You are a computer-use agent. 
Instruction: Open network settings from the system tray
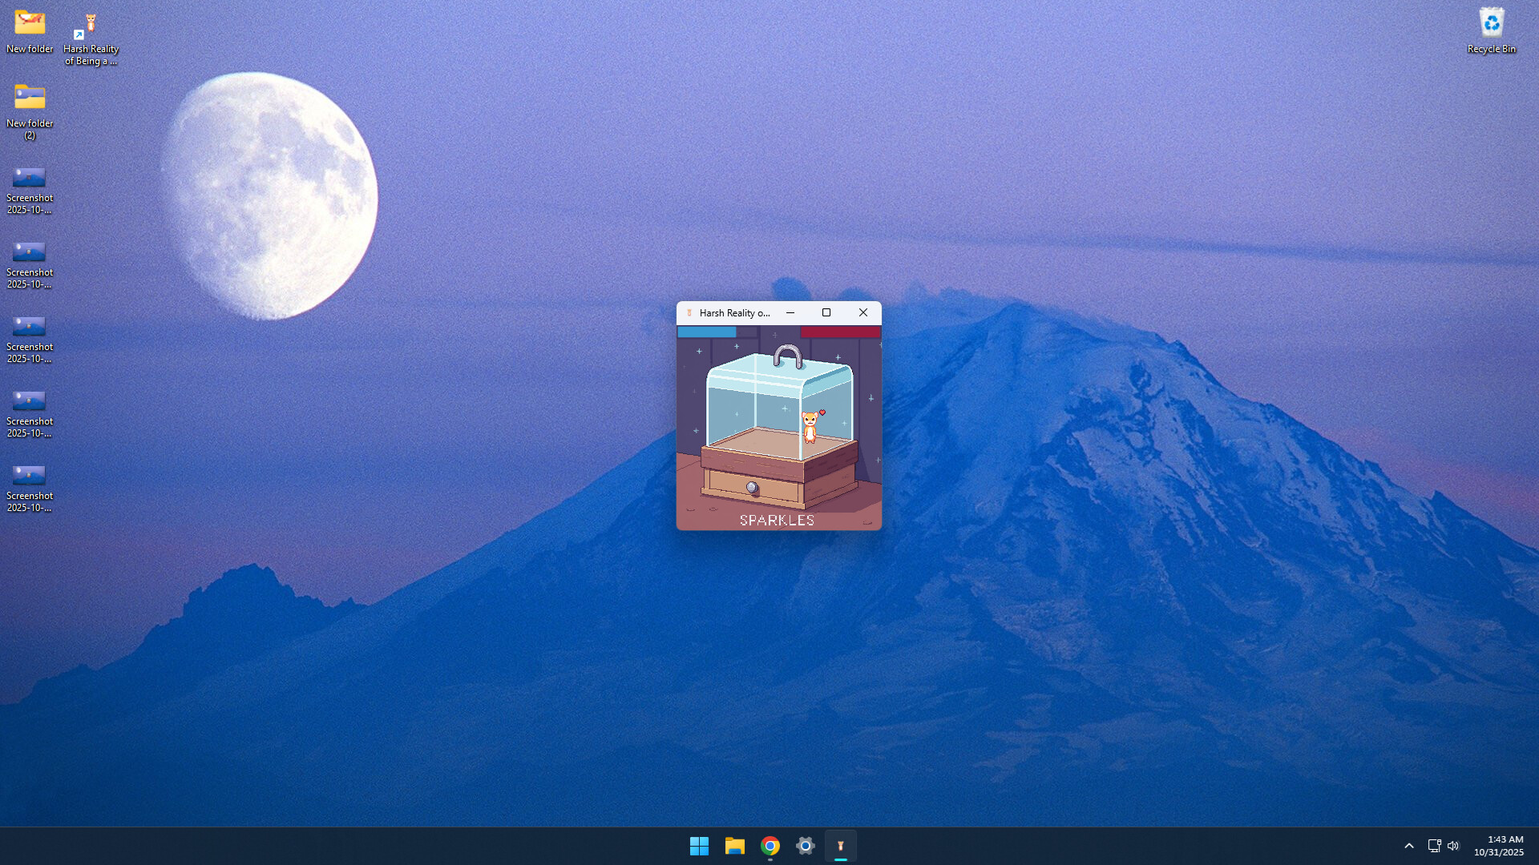pyautogui.click(x=1432, y=845)
